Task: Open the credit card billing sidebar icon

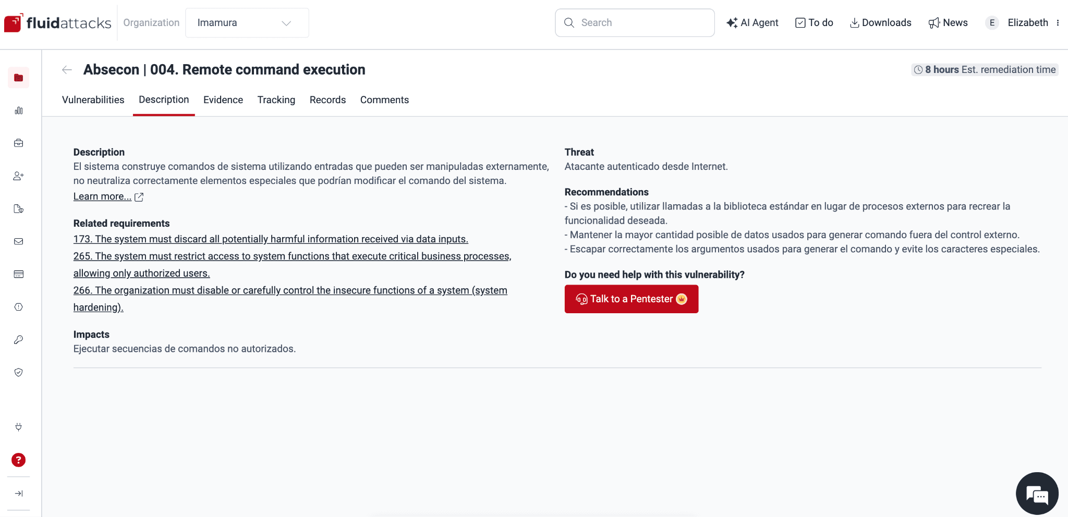Action: click(19, 274)
